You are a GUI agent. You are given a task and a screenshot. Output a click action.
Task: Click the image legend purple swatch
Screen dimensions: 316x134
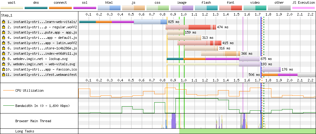(182, 8)
